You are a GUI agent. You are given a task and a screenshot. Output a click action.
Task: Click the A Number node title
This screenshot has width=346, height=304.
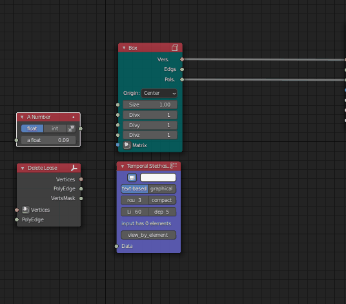tap(39, 117)
